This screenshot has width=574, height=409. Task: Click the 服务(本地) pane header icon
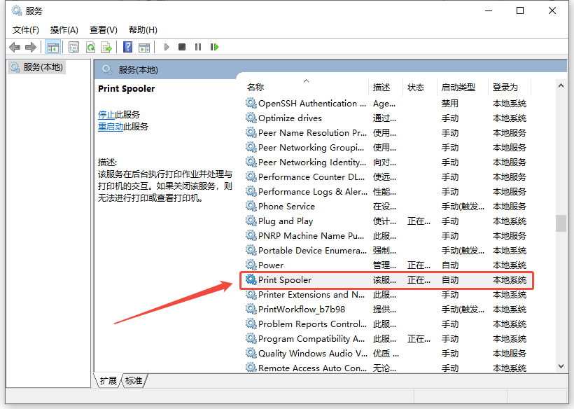click(x=107, y=69)
